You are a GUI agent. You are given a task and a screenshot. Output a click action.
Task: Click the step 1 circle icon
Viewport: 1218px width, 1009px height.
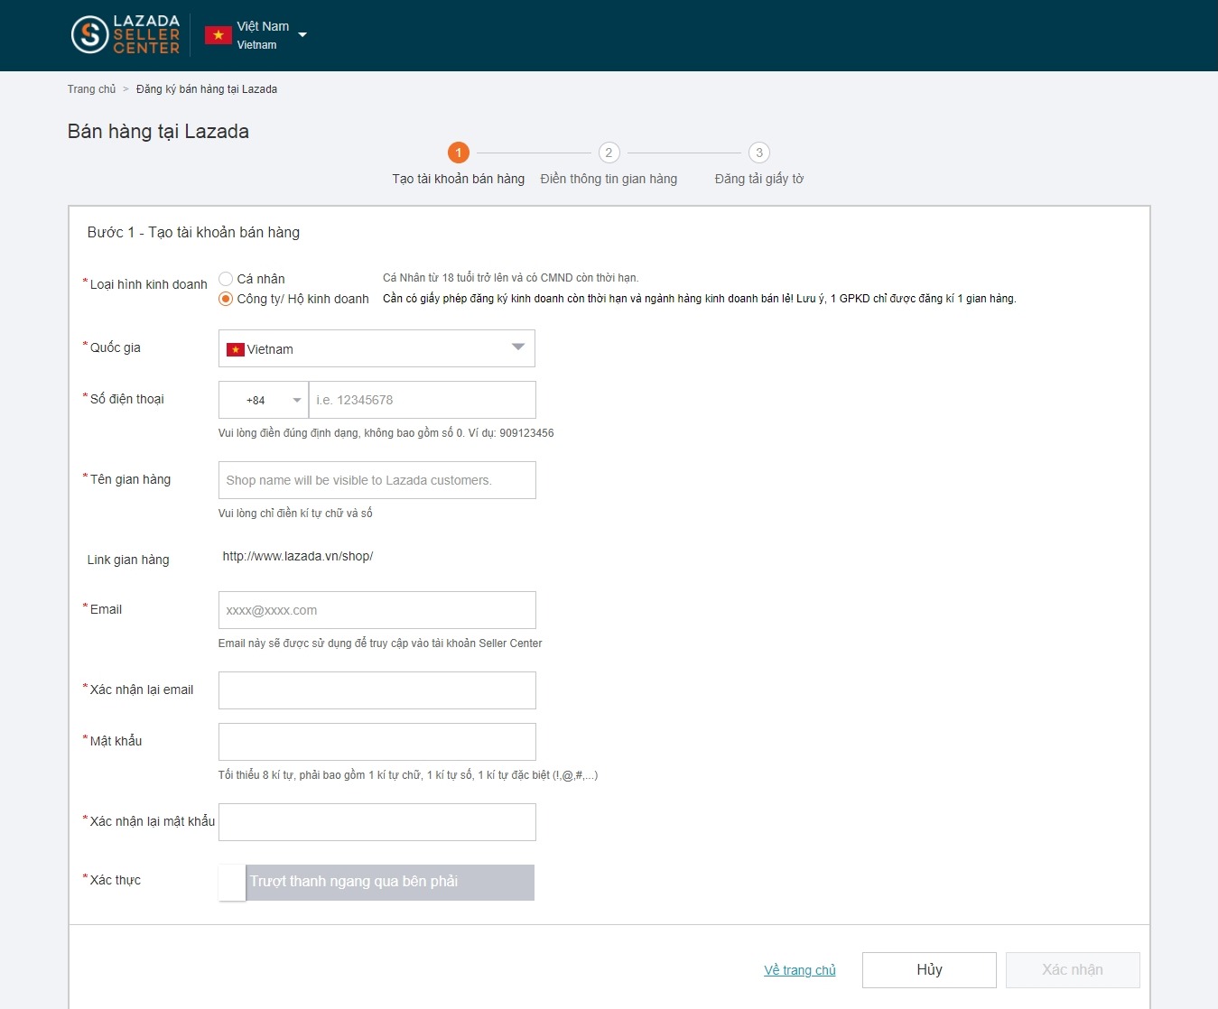coord(458,153)
